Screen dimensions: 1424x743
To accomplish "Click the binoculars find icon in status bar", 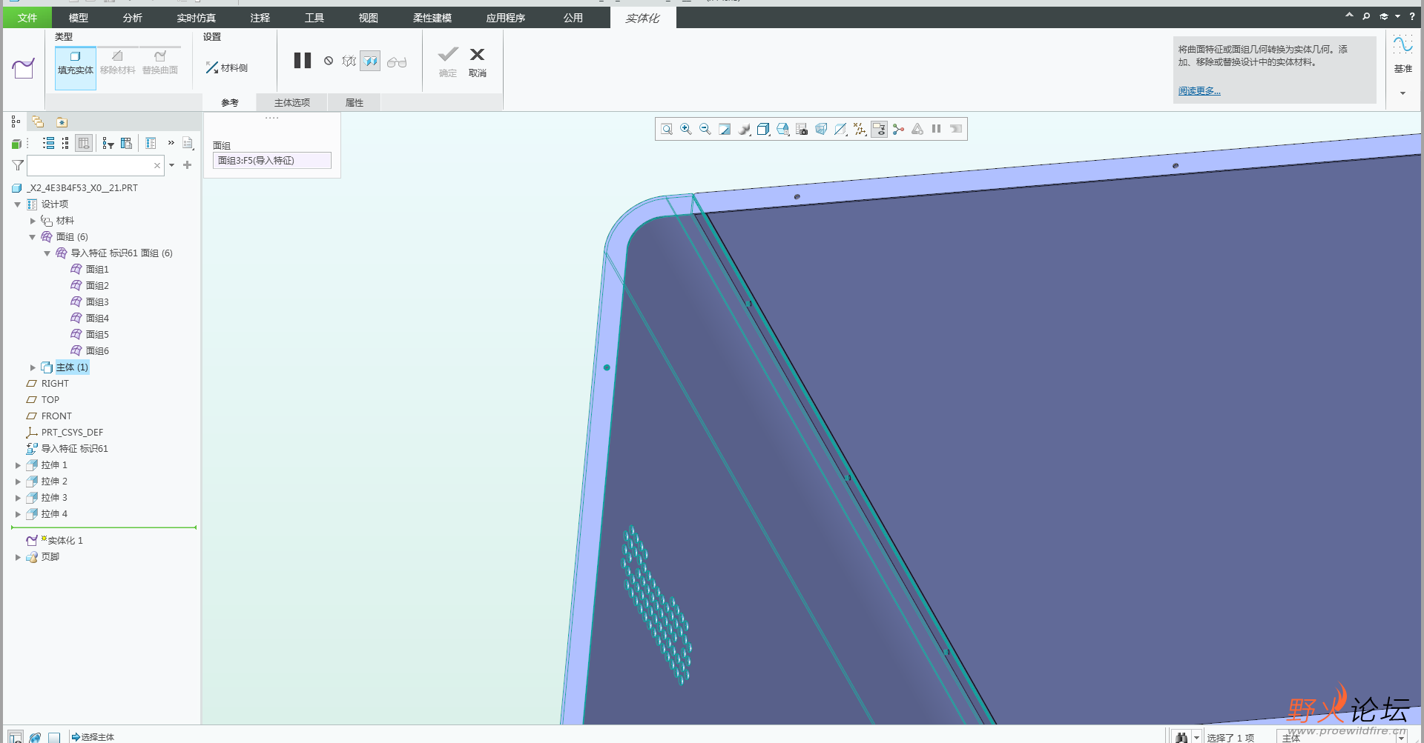I will (x=1181, y=737).
